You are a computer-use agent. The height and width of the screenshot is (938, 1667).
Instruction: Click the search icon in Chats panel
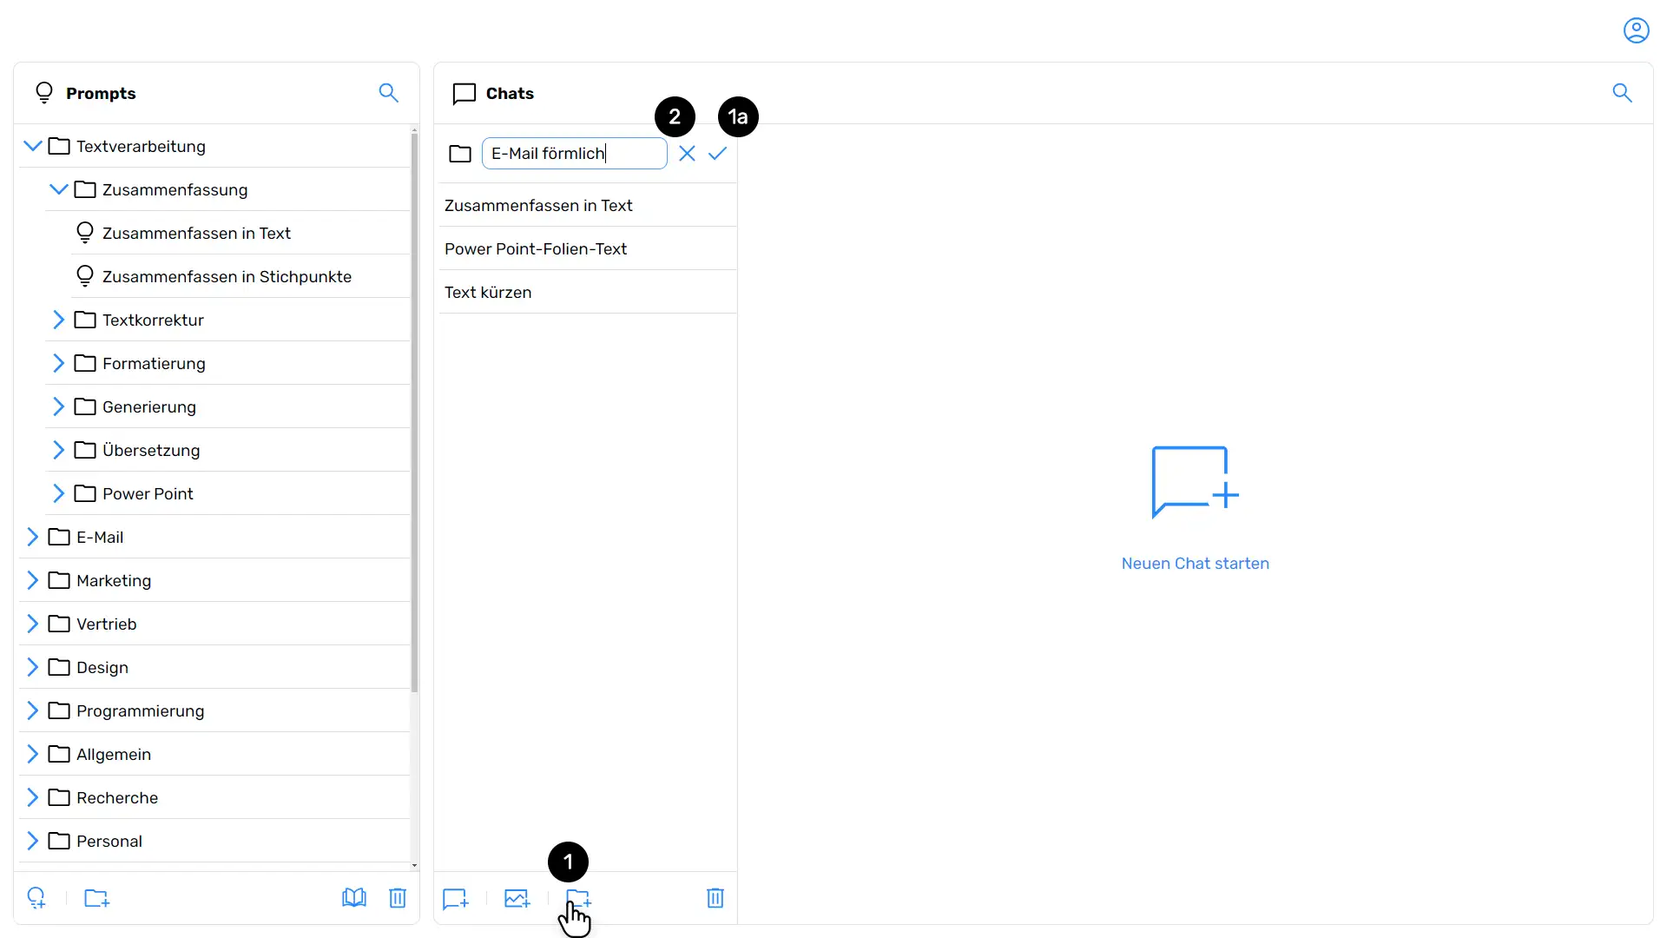point(1624,93)
